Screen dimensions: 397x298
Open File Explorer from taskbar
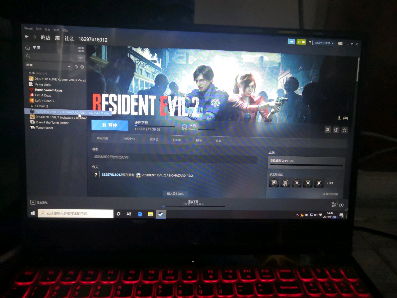click(x=150, y=214)
